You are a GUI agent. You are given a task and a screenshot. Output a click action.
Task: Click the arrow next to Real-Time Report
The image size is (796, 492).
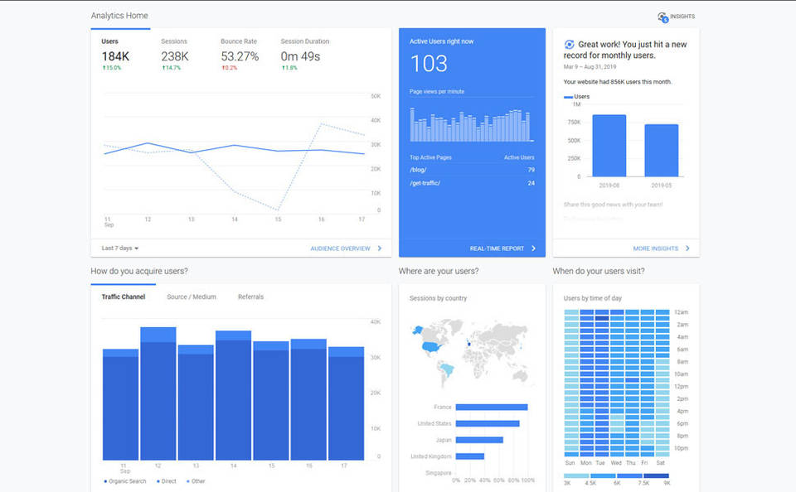pyautogui.click(x=533, y=248)
